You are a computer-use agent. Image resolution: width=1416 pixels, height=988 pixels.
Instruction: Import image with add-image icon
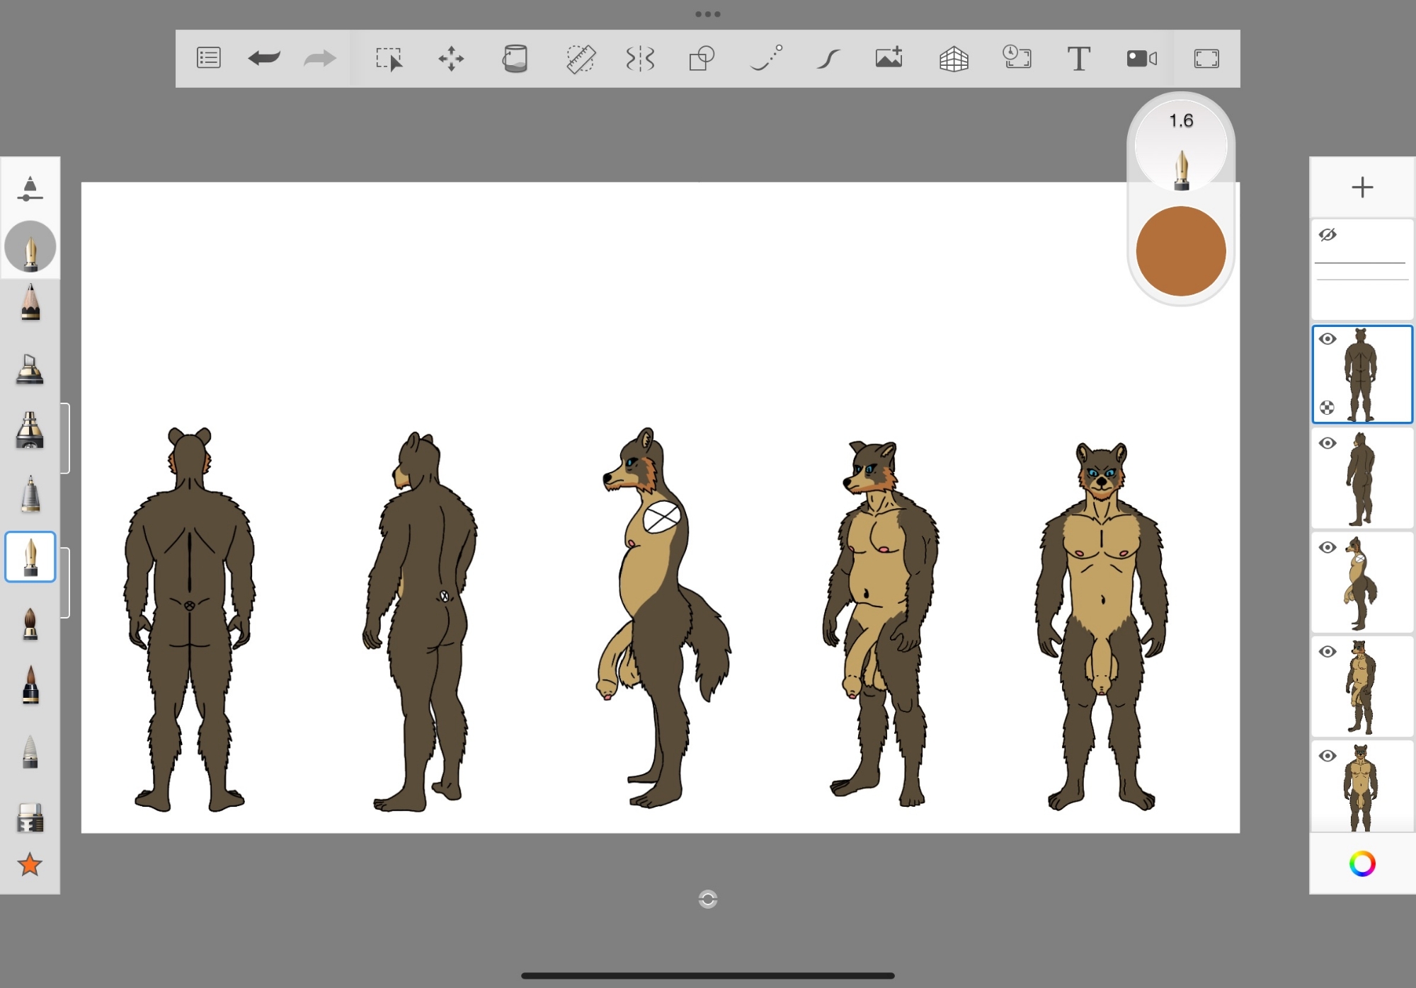(889, 58)
